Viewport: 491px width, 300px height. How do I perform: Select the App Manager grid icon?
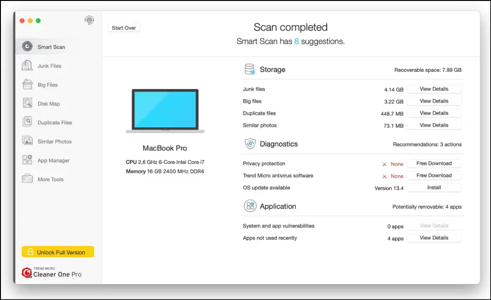click(x=27, y=160)
